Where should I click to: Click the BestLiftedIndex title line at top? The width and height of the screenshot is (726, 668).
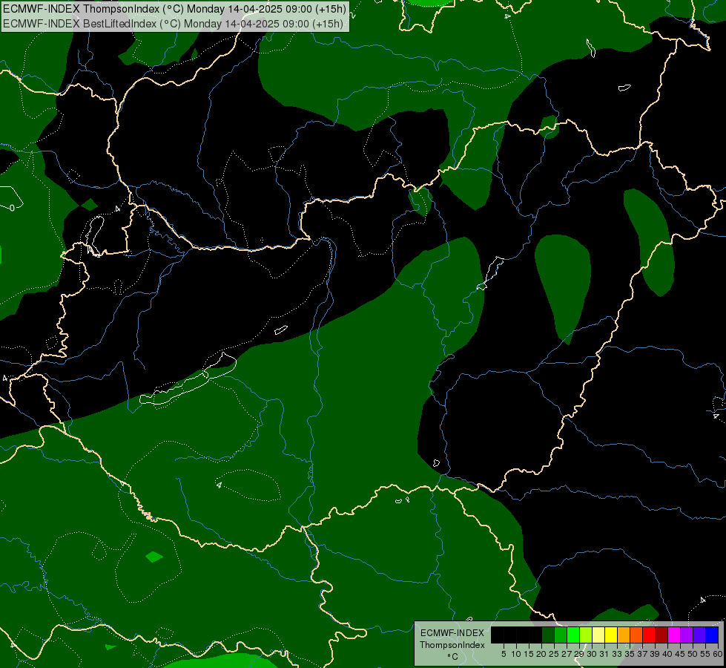click(174, 24)
